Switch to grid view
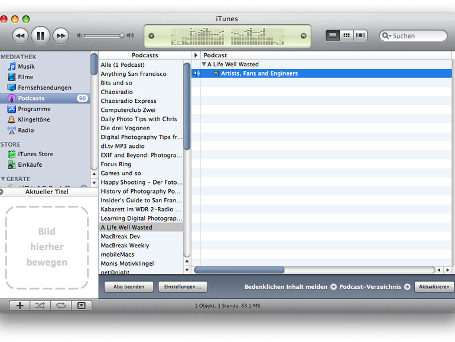The image size is (455, 342). 346,36
